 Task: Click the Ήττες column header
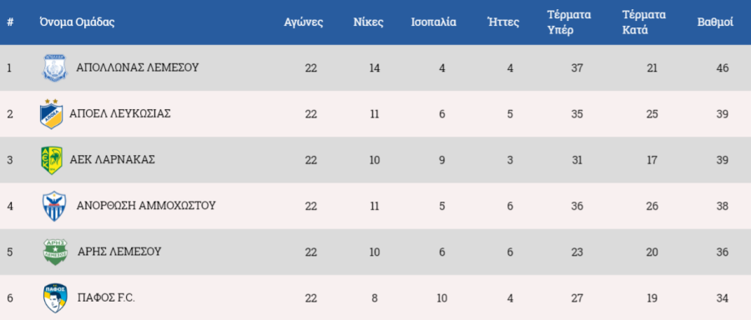(503, 22)
